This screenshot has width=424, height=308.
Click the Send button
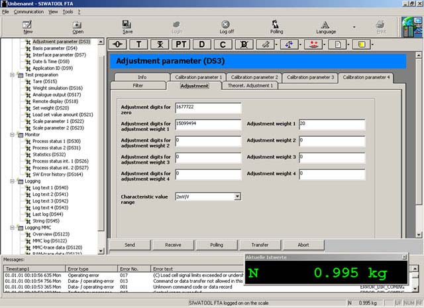(x=130, y=244)
